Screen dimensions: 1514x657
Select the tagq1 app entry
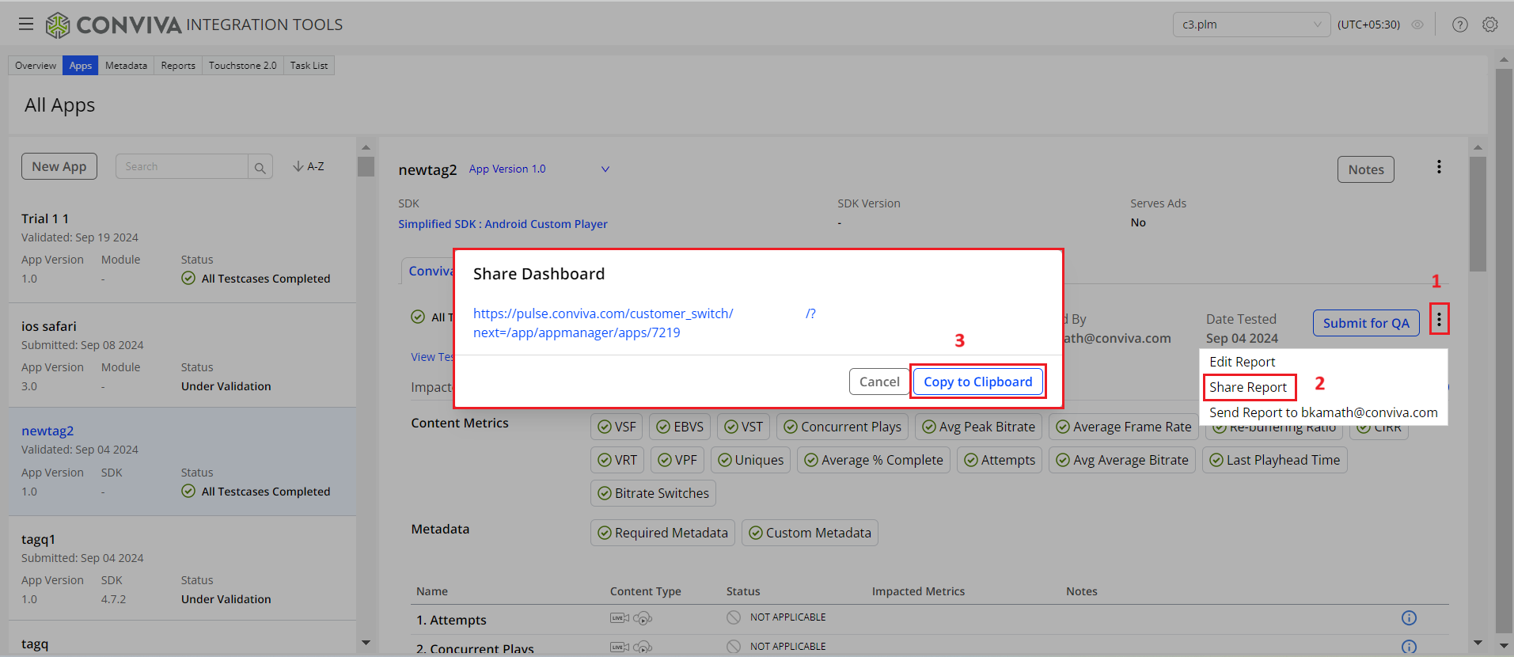tap(182, 568)
